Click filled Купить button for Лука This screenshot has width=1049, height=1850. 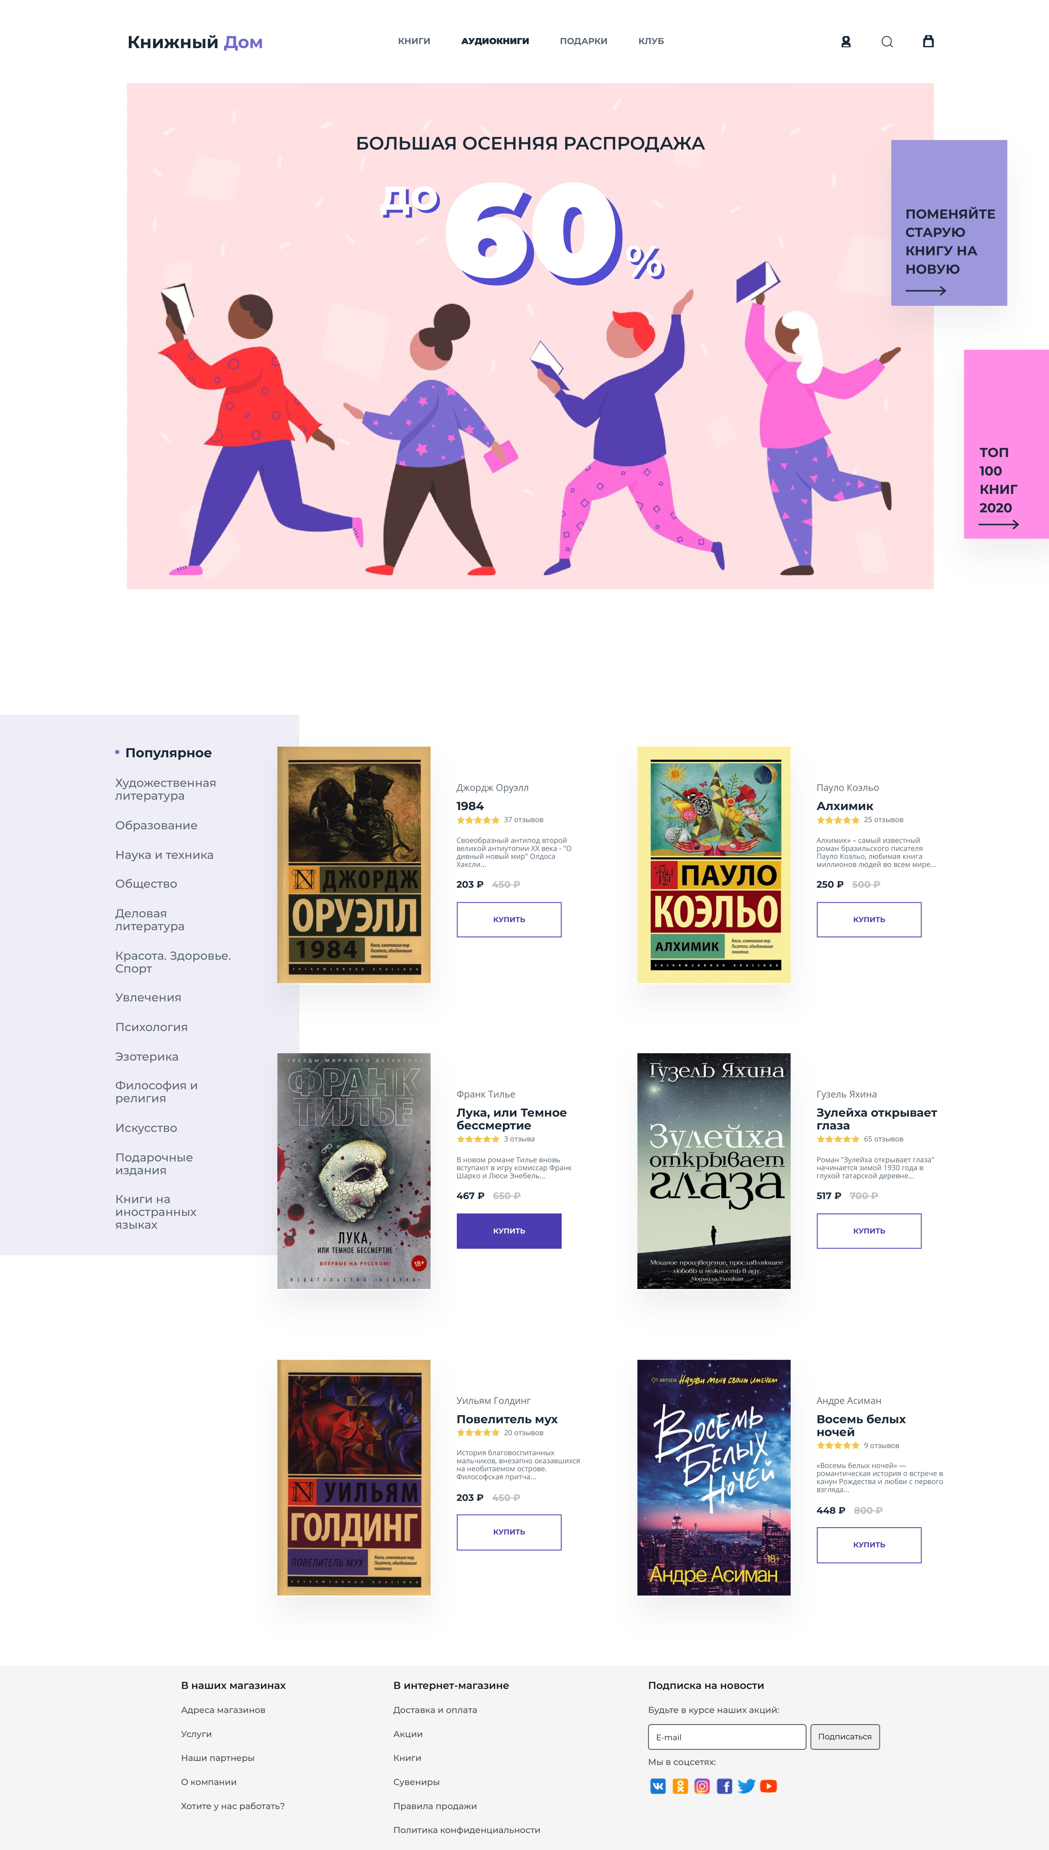[509, 1231]
